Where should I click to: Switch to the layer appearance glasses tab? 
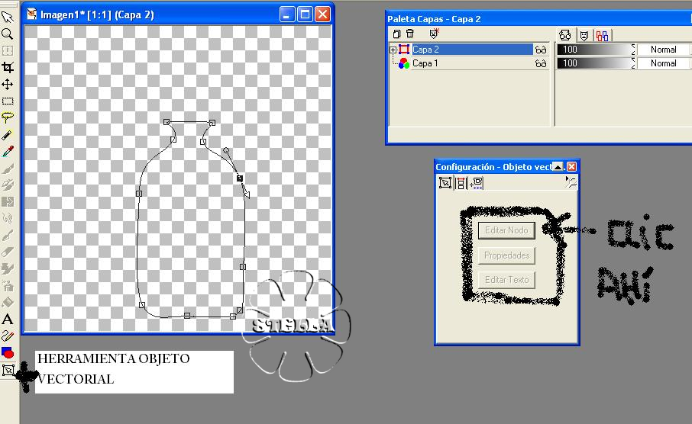click(x=565, y=35)
